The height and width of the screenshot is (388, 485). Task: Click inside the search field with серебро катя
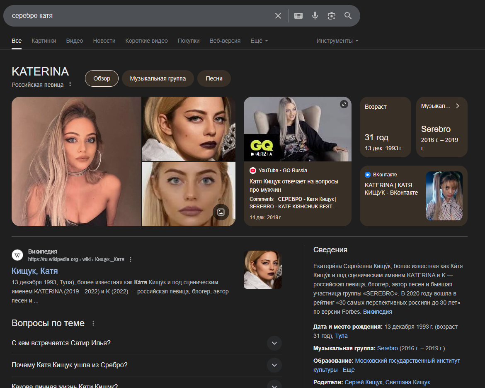[x=139, y=16]
